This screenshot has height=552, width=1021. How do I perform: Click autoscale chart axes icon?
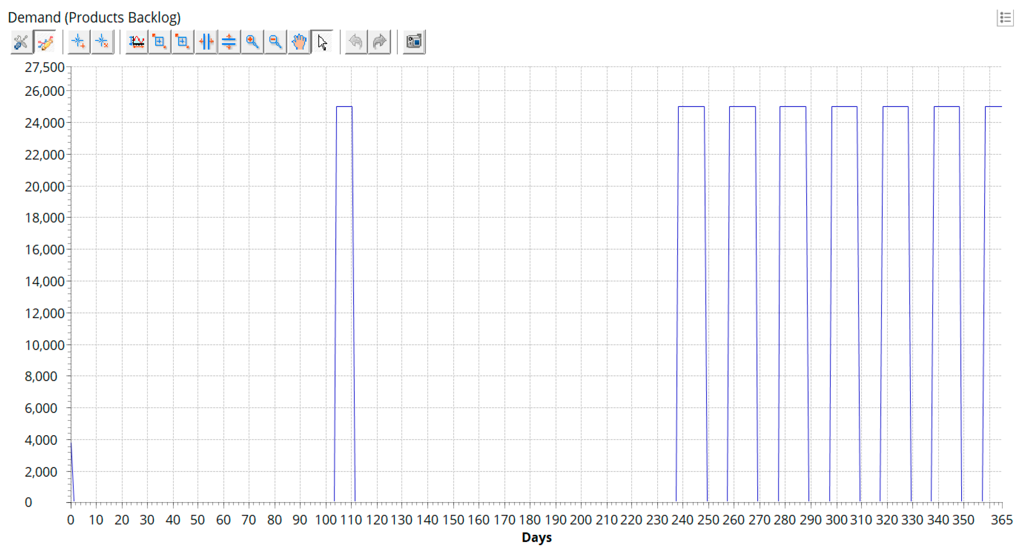click(x=137, y=42)
